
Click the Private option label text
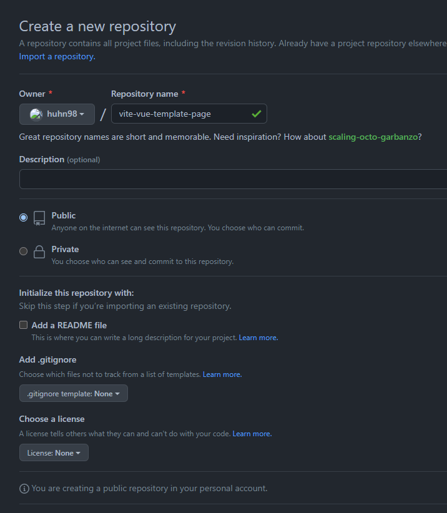click(65, 249)
